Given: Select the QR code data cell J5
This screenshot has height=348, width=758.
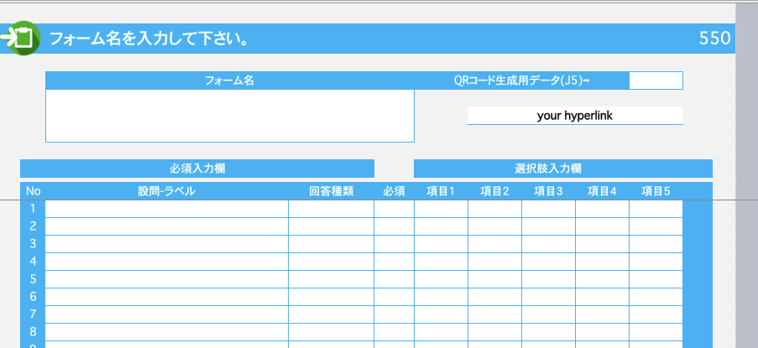Looking at the screenshot, I should click(x=655, y=81).
